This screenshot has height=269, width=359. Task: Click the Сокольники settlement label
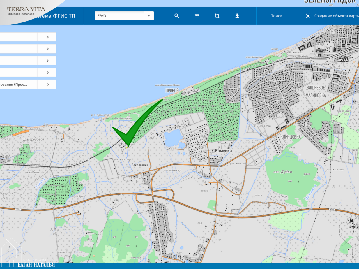[x=140, y=165]
